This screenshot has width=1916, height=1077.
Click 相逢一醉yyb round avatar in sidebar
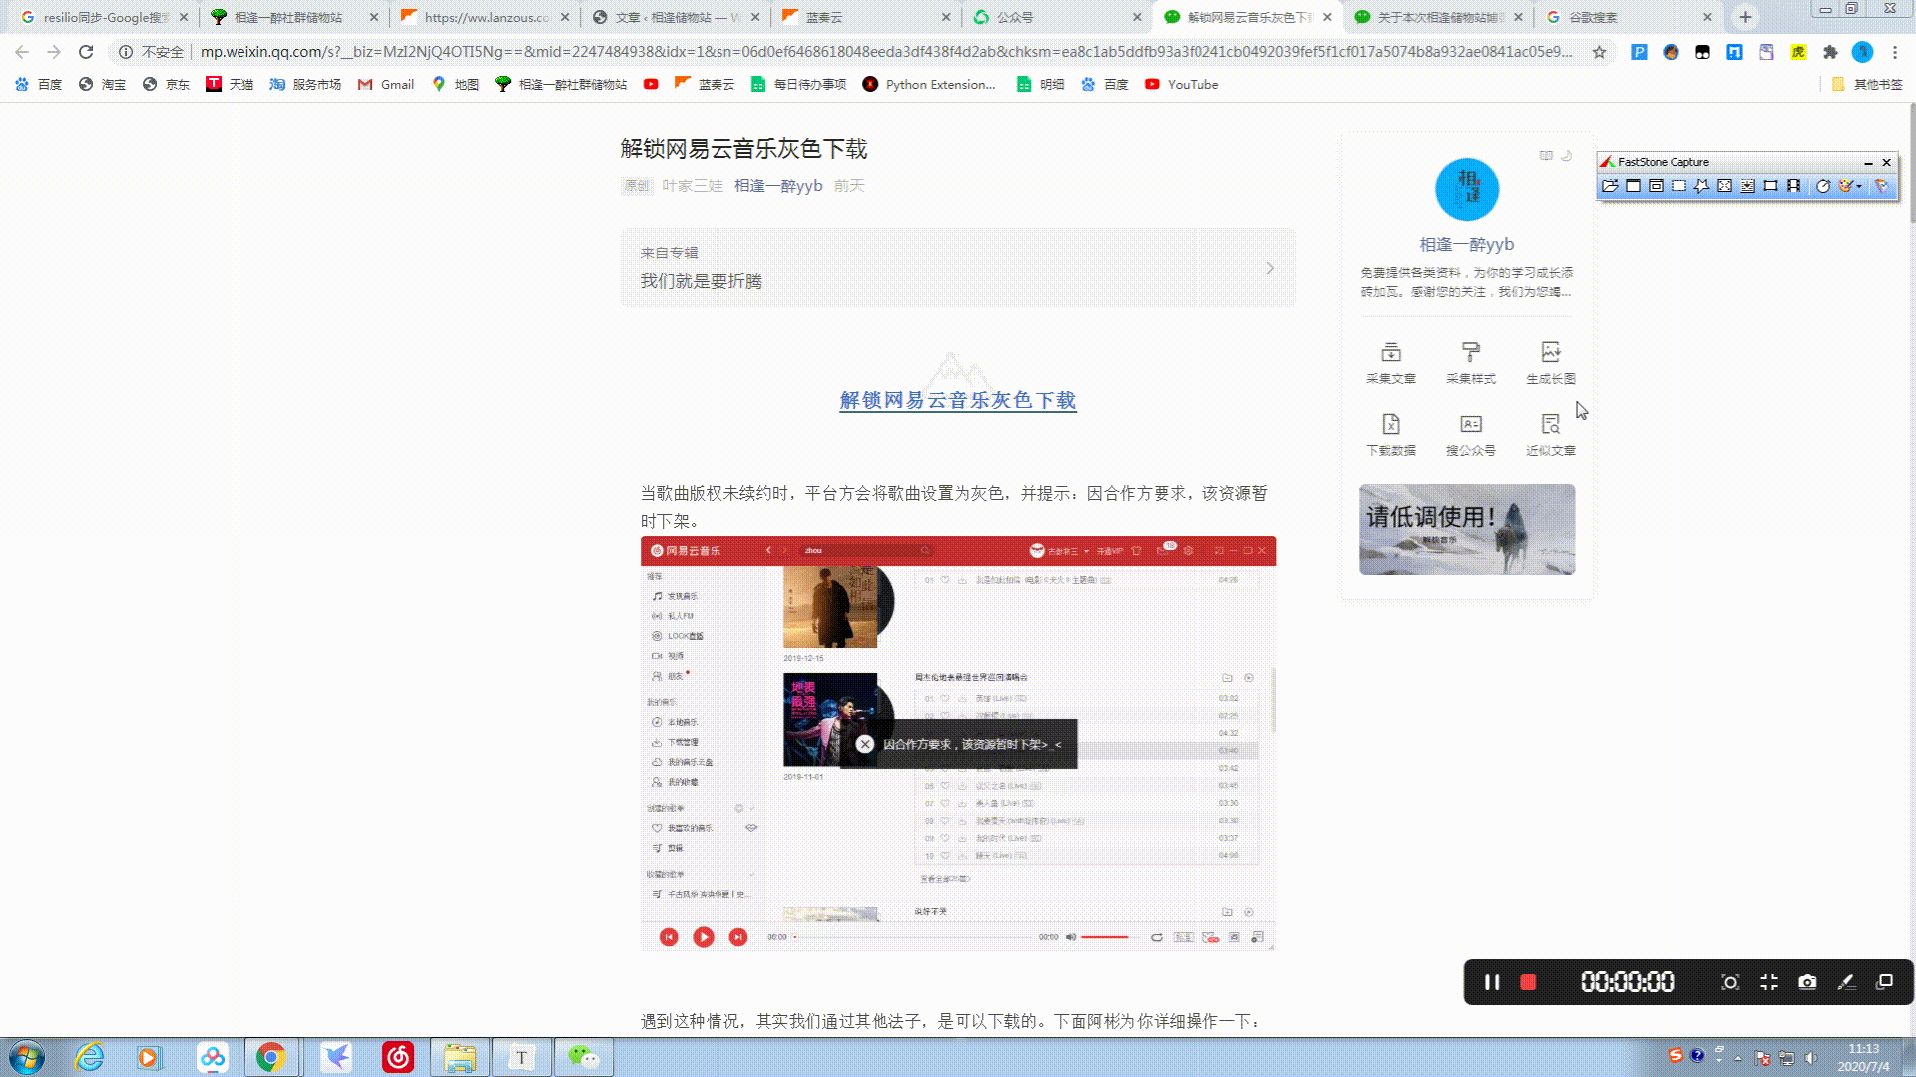[x=1467, y=189]
